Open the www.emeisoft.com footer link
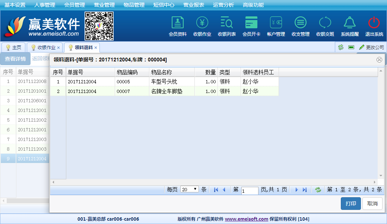Viewport: 387px width, 224px height. [x=246, y=219]
